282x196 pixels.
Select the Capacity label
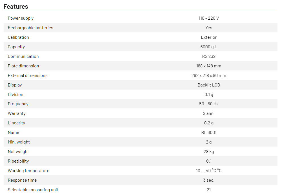[x=16, y=47]
